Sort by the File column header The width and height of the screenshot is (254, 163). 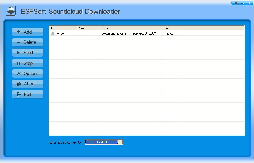63,28
